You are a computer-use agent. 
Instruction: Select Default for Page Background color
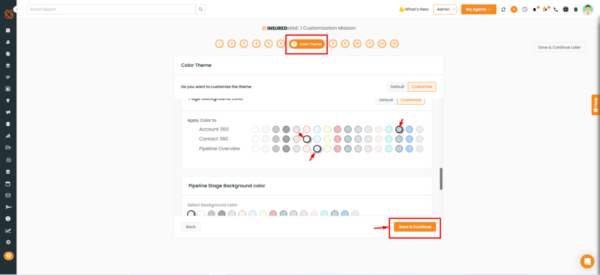(386, 100)
